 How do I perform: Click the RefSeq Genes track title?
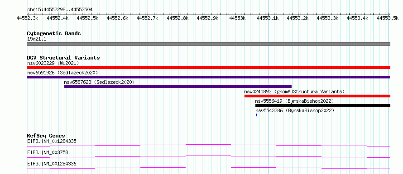[46, 136]
